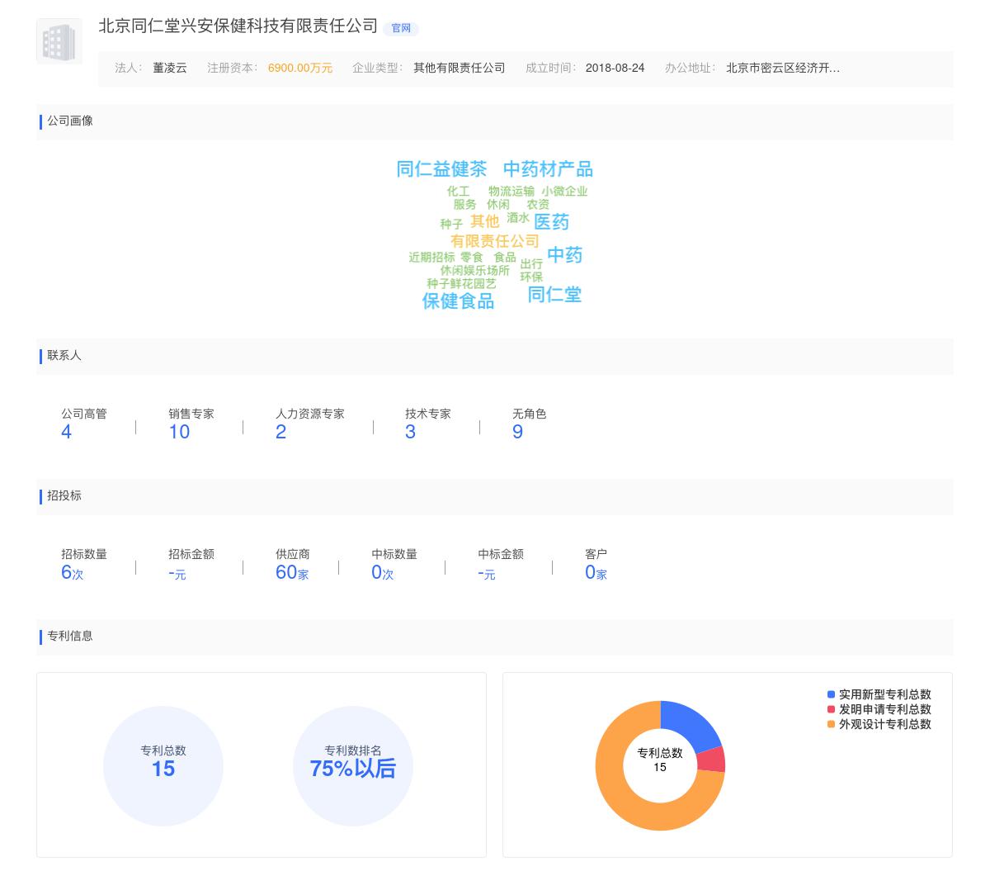The image size is (990, 876).
Task: Click the founding date 2018-08-24
Action: [615, 68]
